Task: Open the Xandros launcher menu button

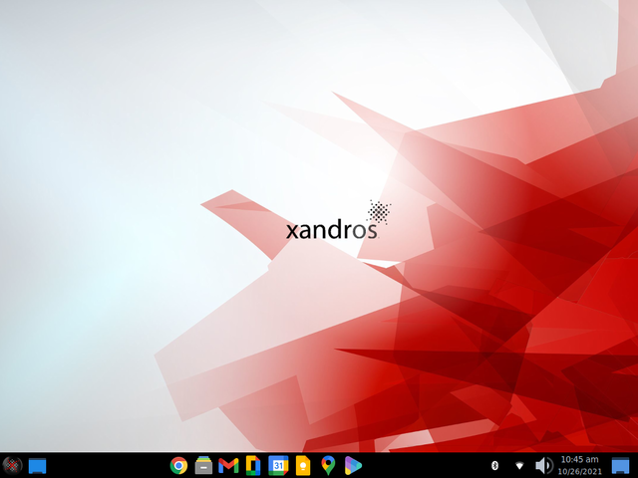Action: tap(12, 465)
